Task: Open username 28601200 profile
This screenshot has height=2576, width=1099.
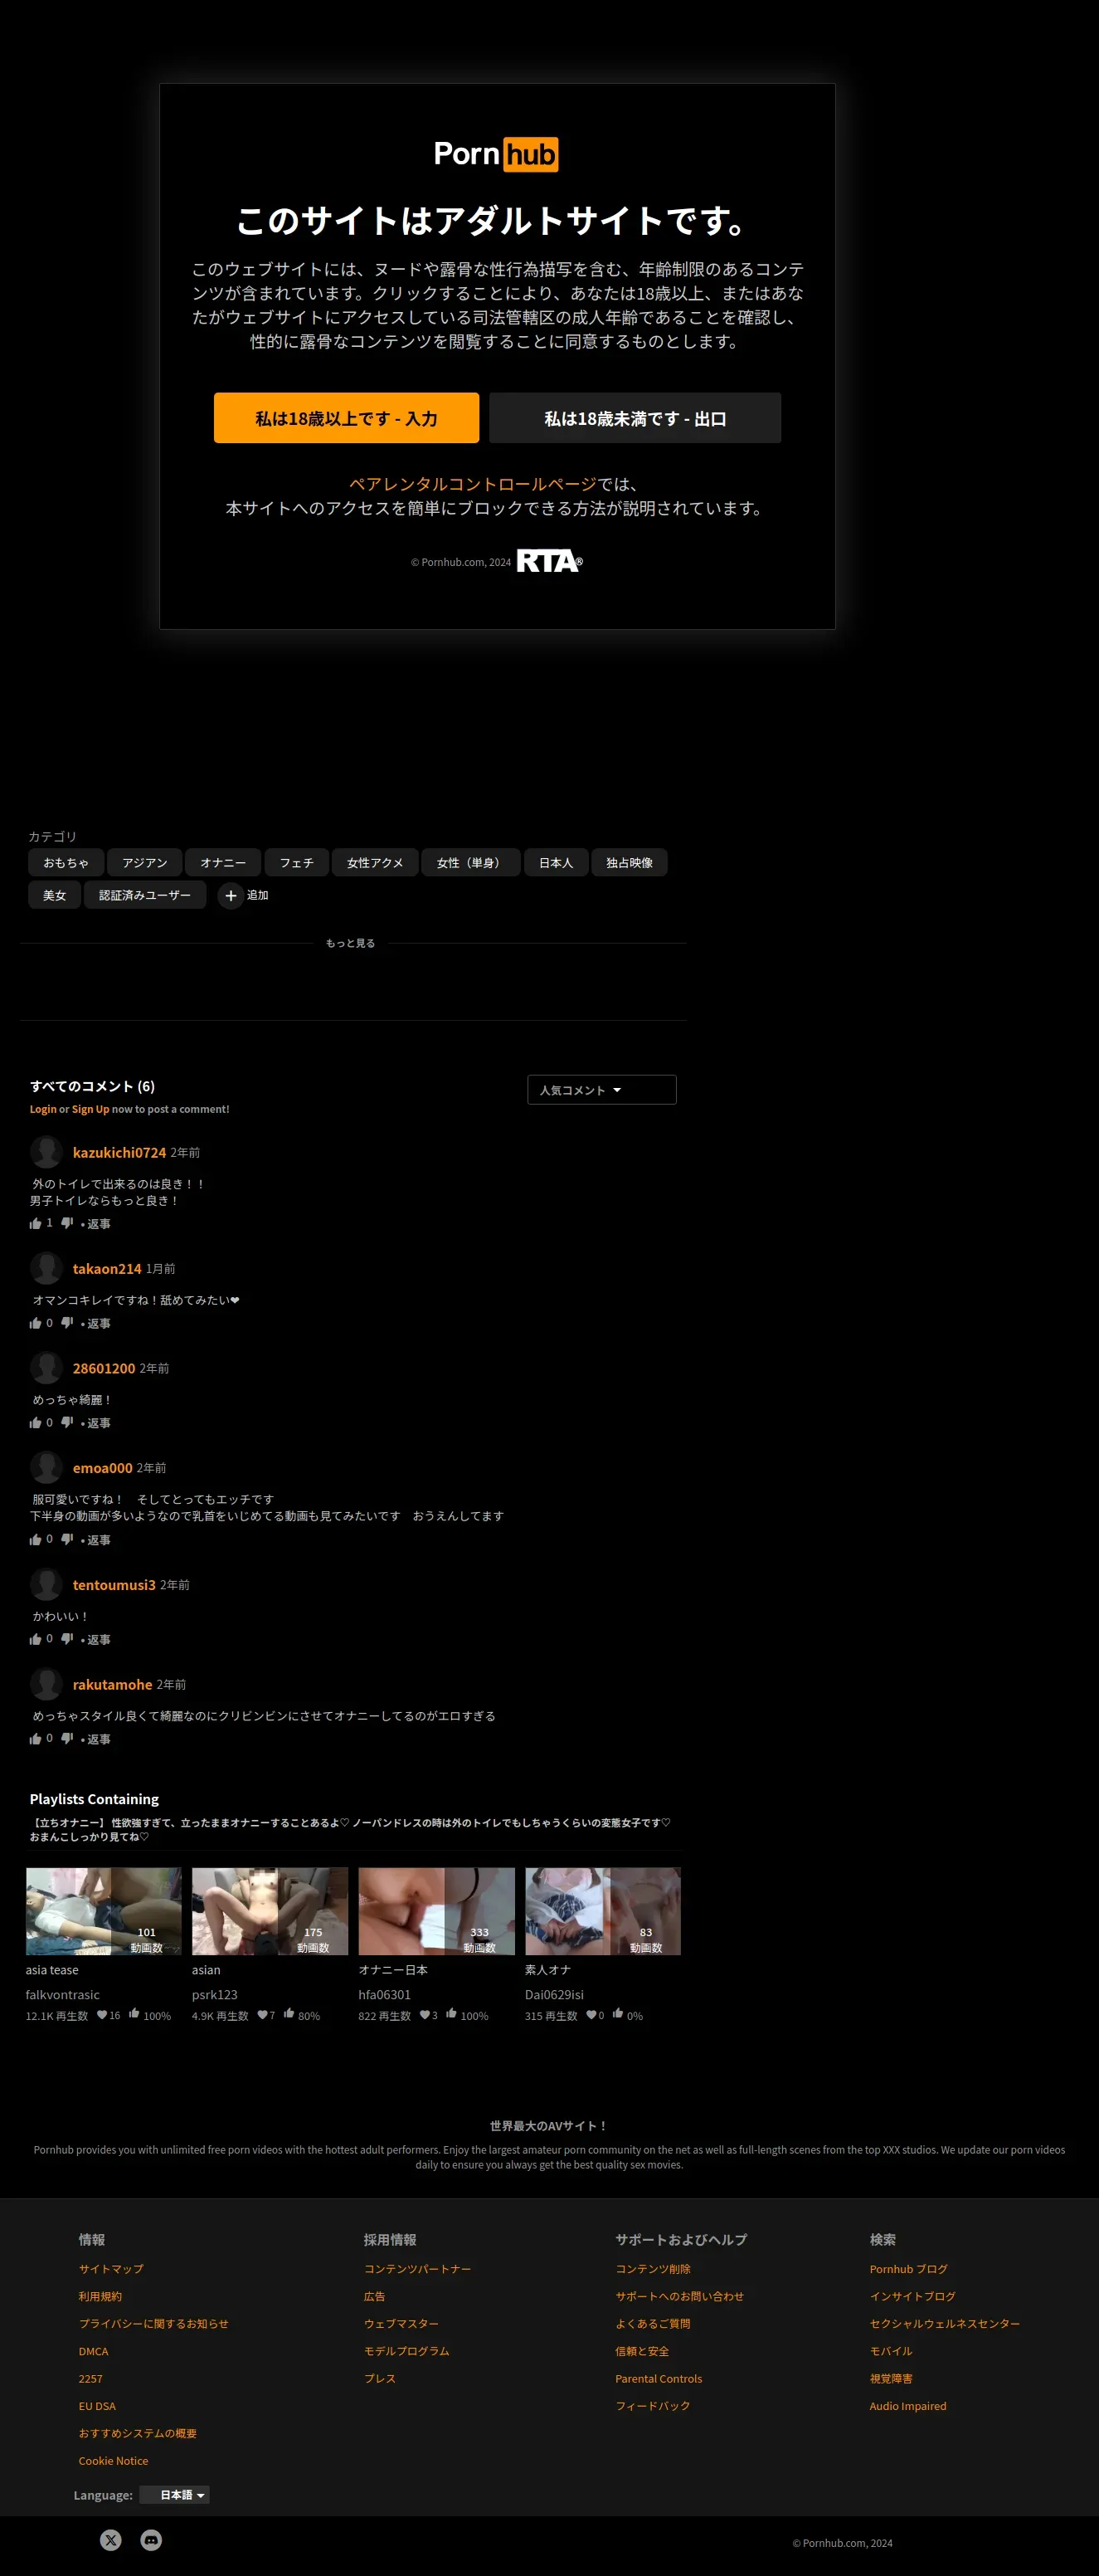Action: click(104, 1368)
